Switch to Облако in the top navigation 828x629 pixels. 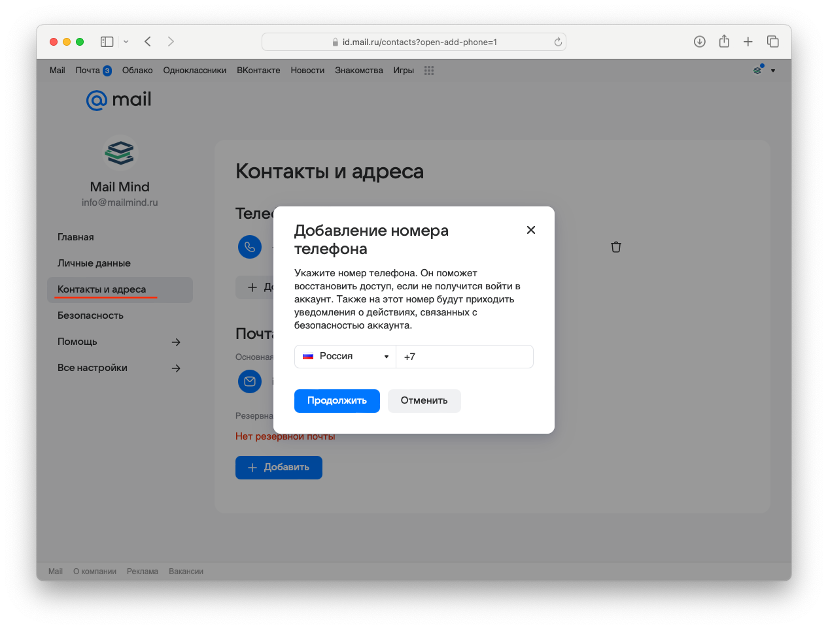coord(137,70)
